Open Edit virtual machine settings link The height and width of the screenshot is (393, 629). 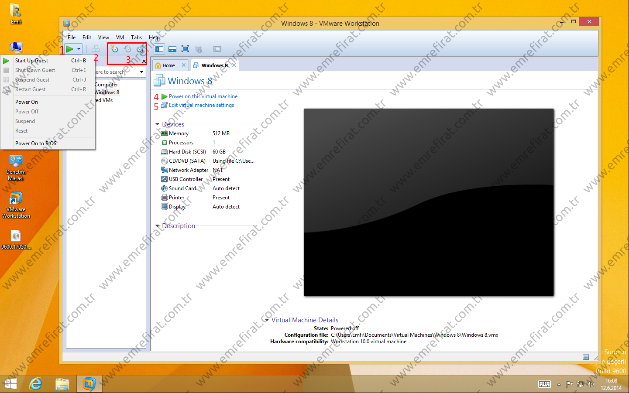201,105
